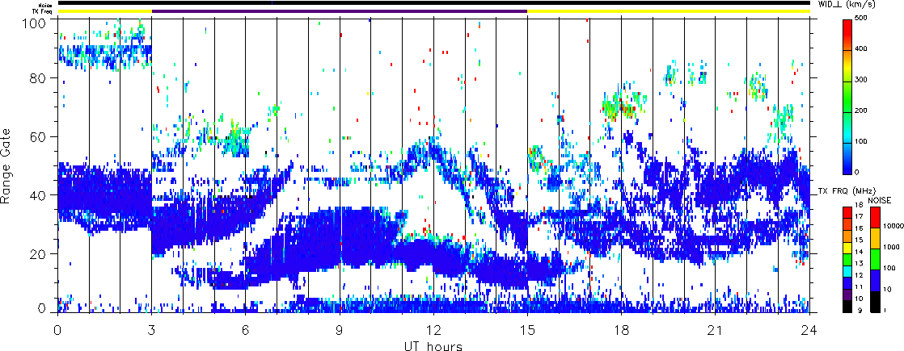Click the yellow 14–15 MHz TX FRQ swatch

pyautogui.click(x=847, y=248)
